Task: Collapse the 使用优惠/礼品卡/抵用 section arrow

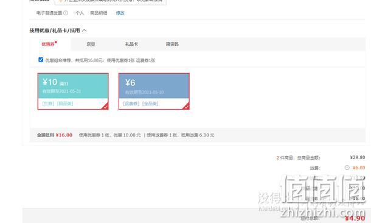Action: pos(84,30)
